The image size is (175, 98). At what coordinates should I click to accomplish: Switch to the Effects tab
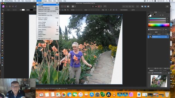coord(160,32)
